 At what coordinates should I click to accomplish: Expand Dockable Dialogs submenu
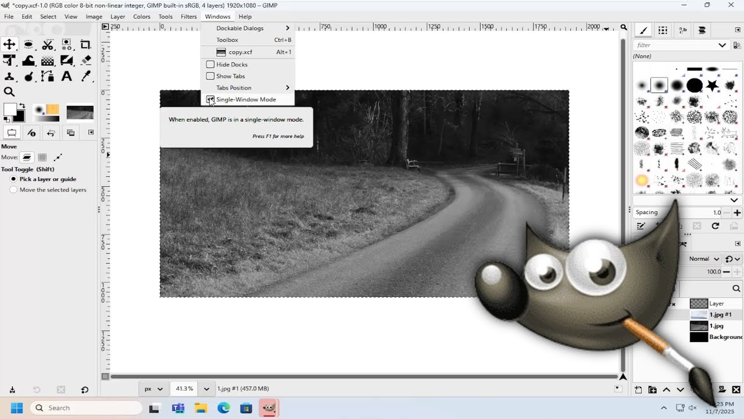pyautogui.click(x=248, y=28)
